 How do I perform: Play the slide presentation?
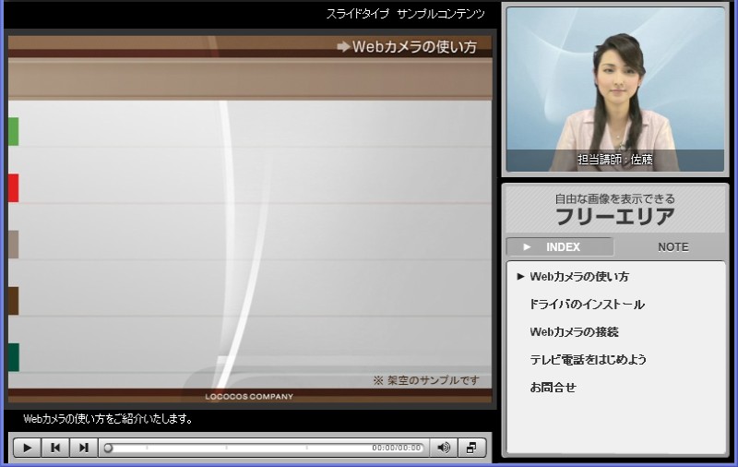[x=28, y=448]
